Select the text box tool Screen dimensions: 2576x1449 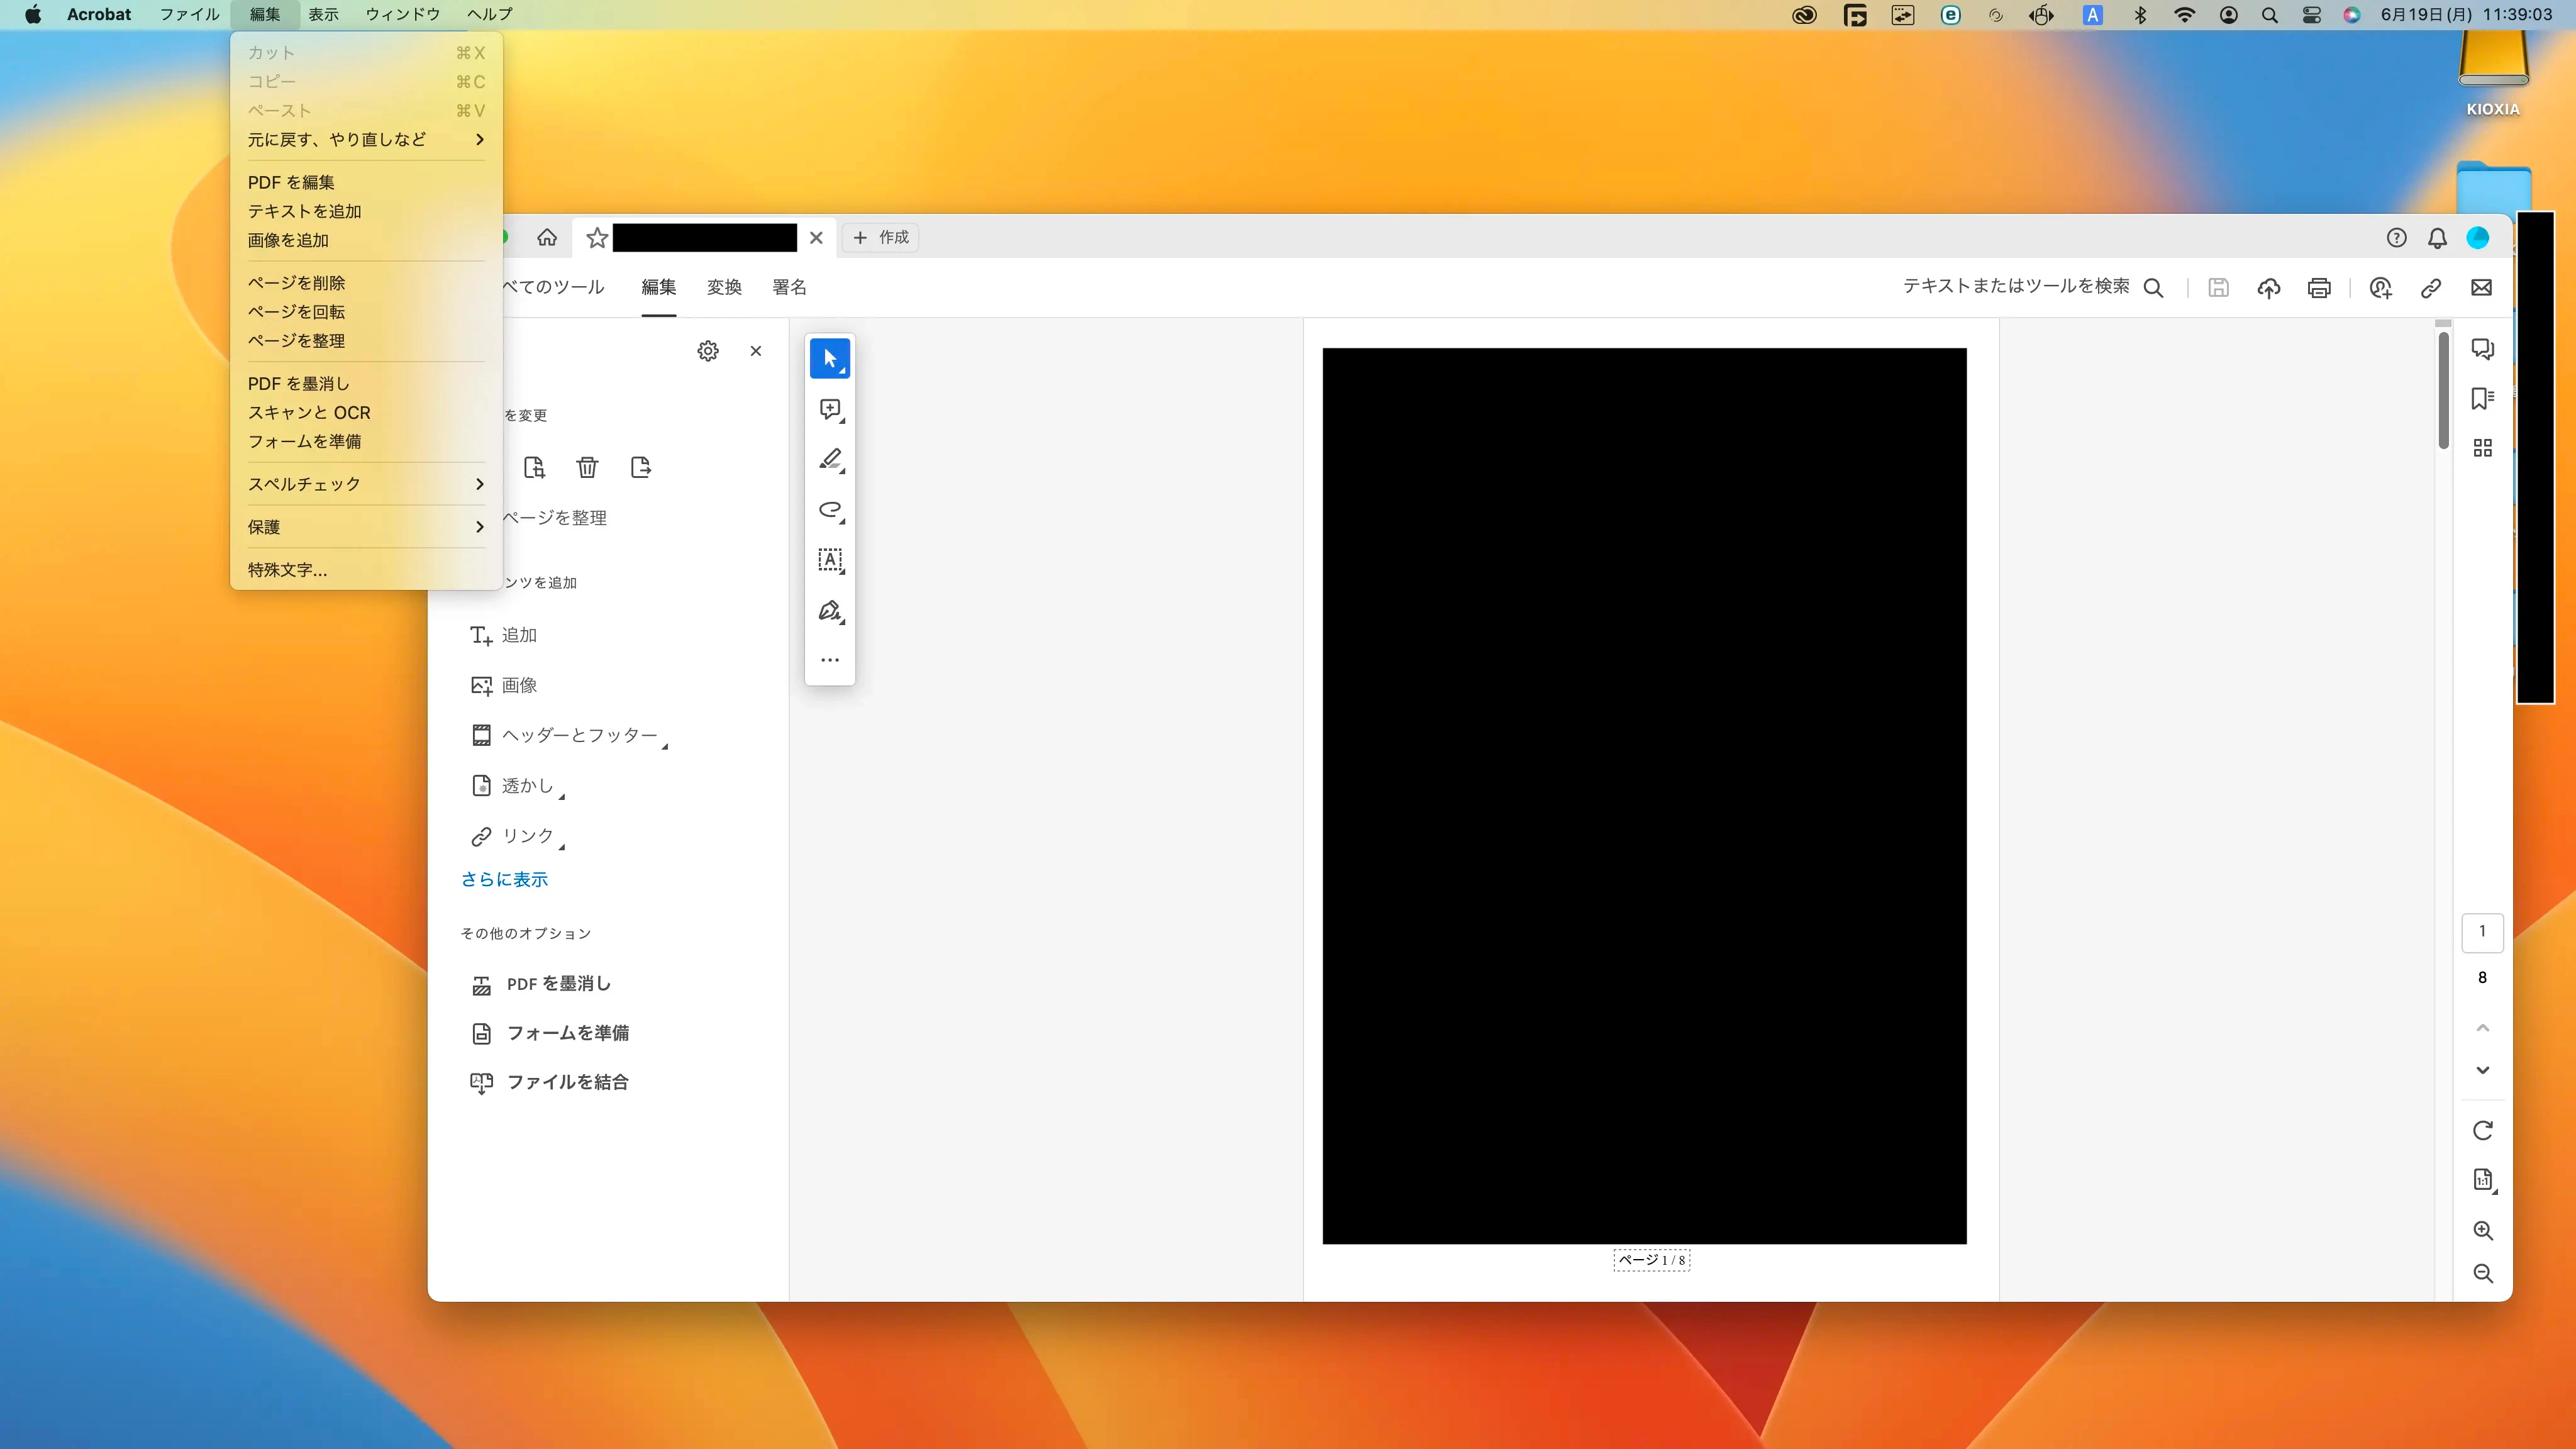click(829, 560)
